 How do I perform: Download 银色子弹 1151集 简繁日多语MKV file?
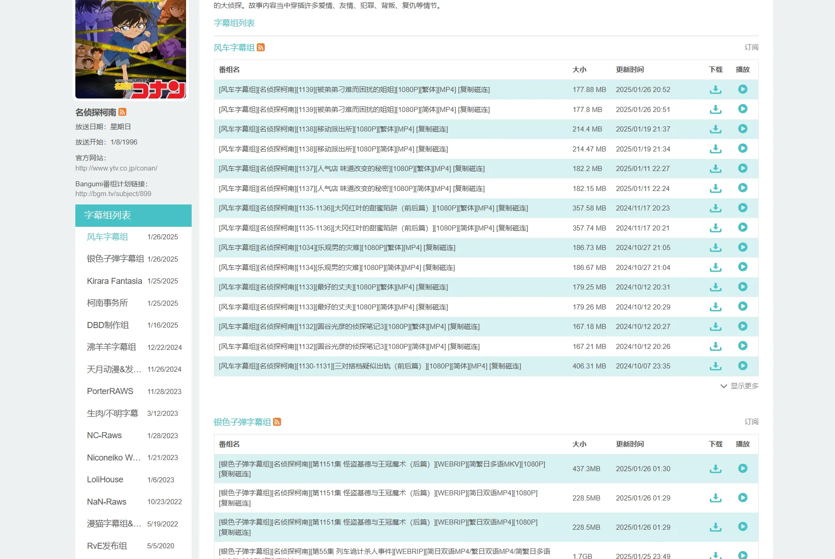pyautogui.click(x=715, y=469)
